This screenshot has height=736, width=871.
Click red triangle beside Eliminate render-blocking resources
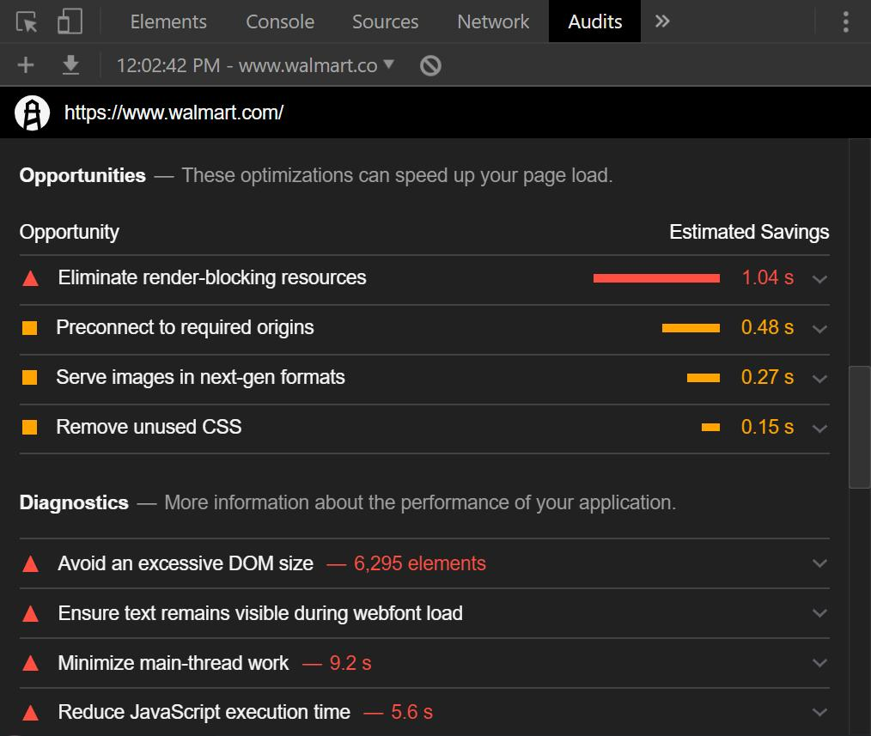coord(31,278)
